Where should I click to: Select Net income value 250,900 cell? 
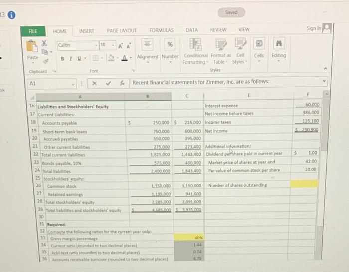(x=307, y=130)
